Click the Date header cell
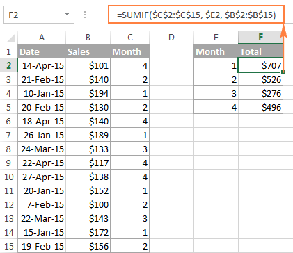The image size is (293, 253). point(42,51)
